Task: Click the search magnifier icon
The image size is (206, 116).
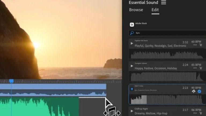Action: [132, 33]
